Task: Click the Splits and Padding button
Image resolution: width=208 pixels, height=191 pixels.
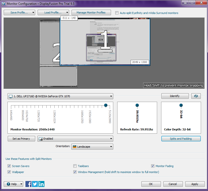Action: [x=181, y=139]
